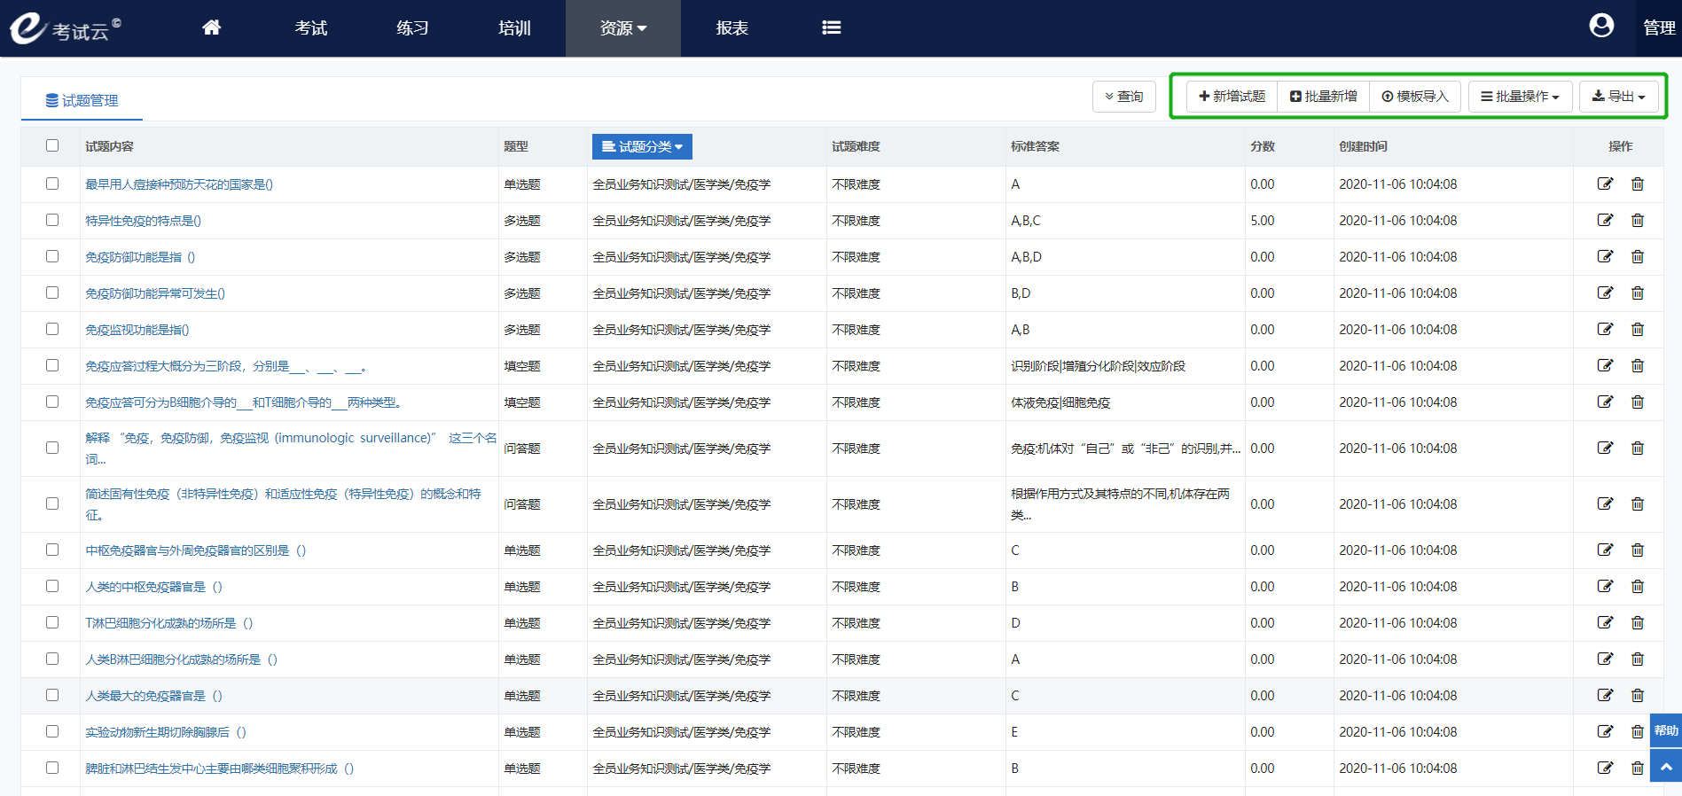Edit question 免疫防御功能是指 ()

point(1605,256)
